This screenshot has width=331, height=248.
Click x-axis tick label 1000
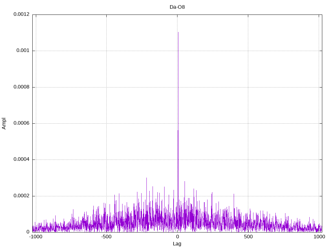[320, 237]
